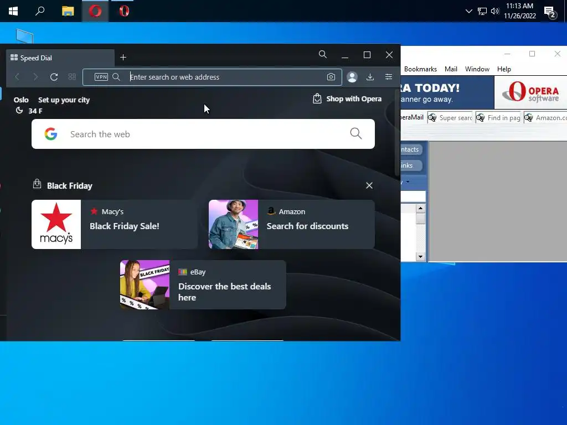Click the Google logo in the search box

pyautogui.click(x=50, y=134)
